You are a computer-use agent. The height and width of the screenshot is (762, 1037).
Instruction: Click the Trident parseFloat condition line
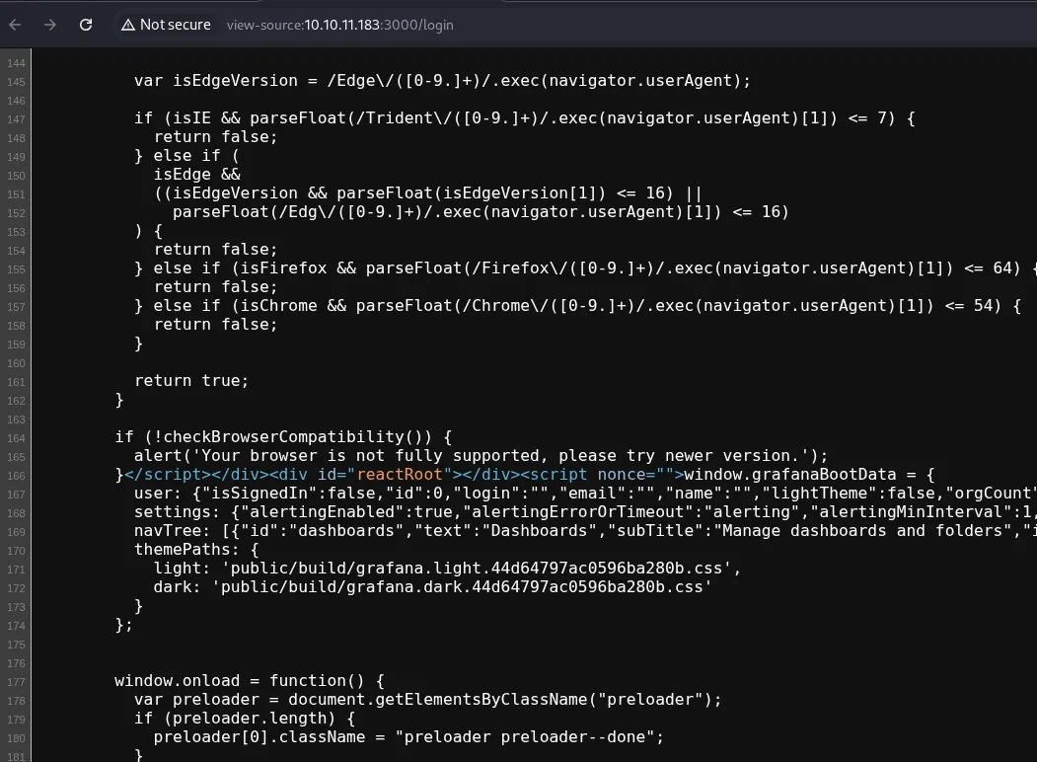(525, 118)
